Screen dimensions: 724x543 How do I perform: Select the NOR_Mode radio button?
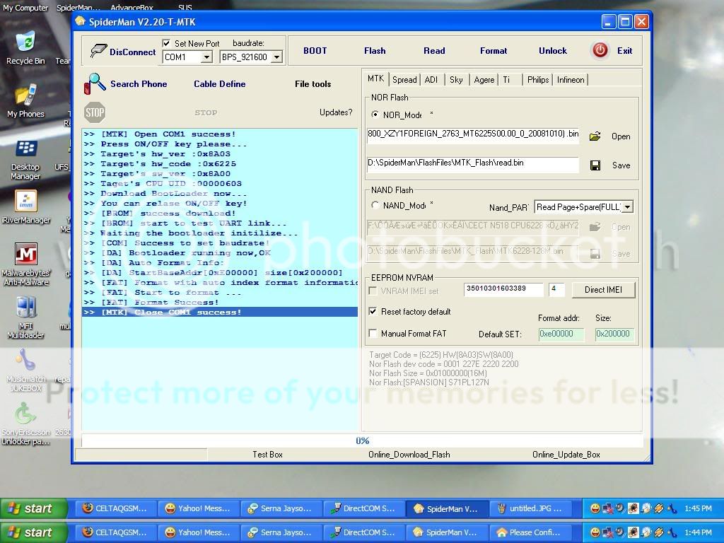pos(375,114)
